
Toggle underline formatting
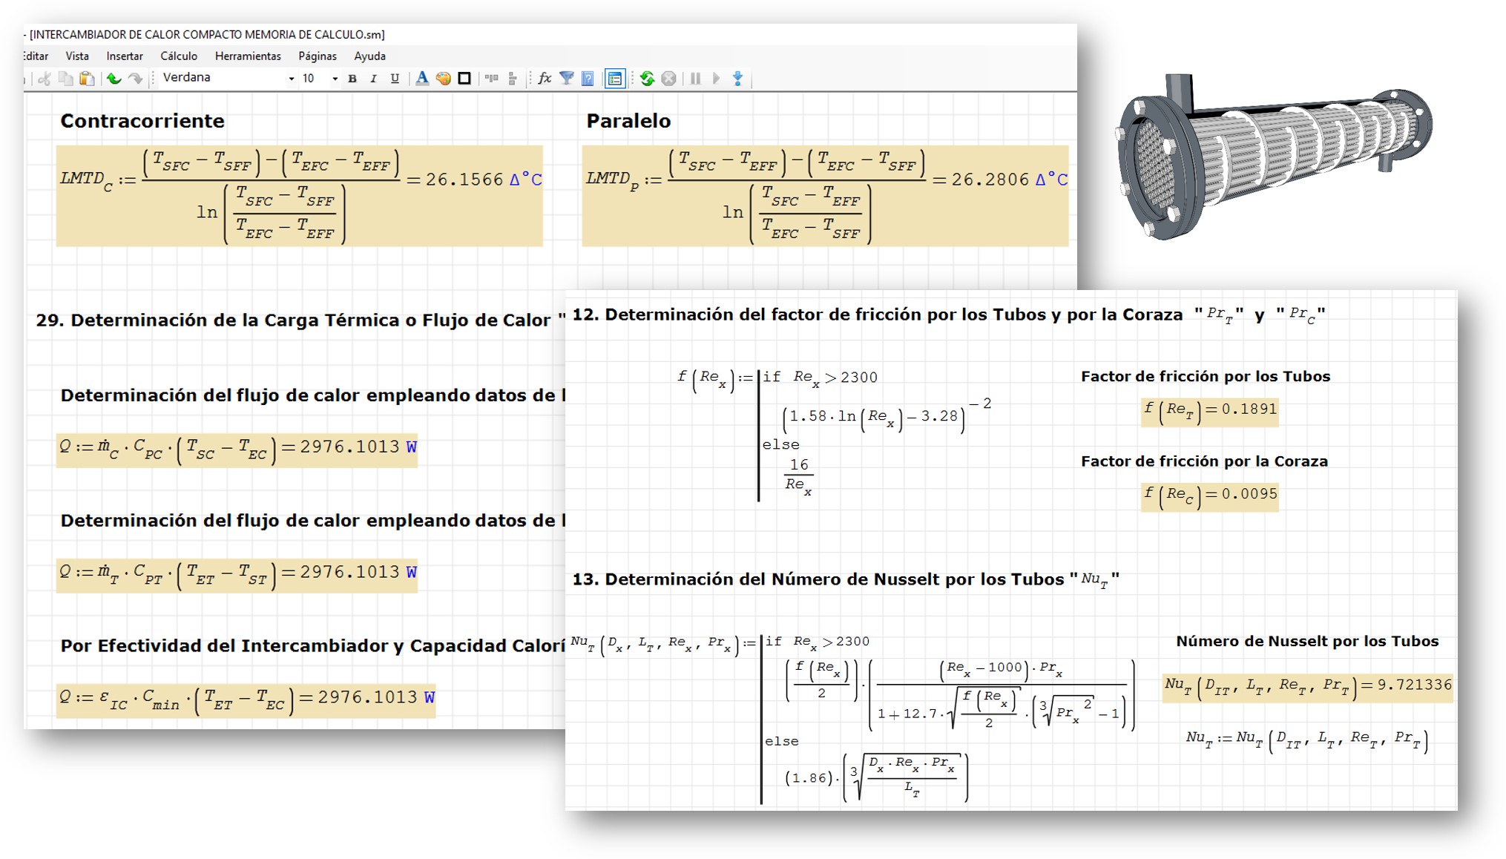(x=395, y=79)
